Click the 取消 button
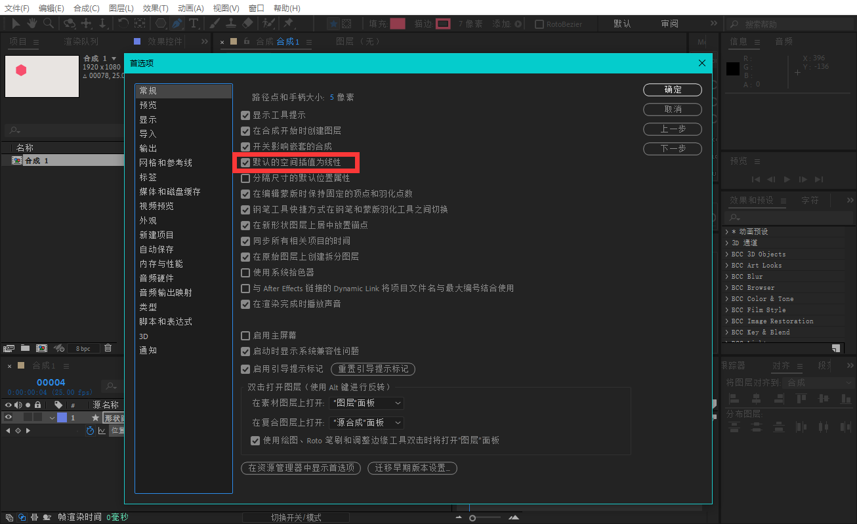Screen dimensions: 857x524 coord(673,109)
